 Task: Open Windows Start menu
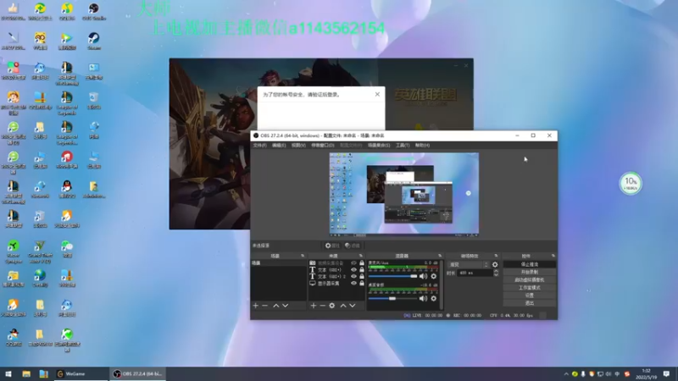pyautogui.click(x=8, y=374)
